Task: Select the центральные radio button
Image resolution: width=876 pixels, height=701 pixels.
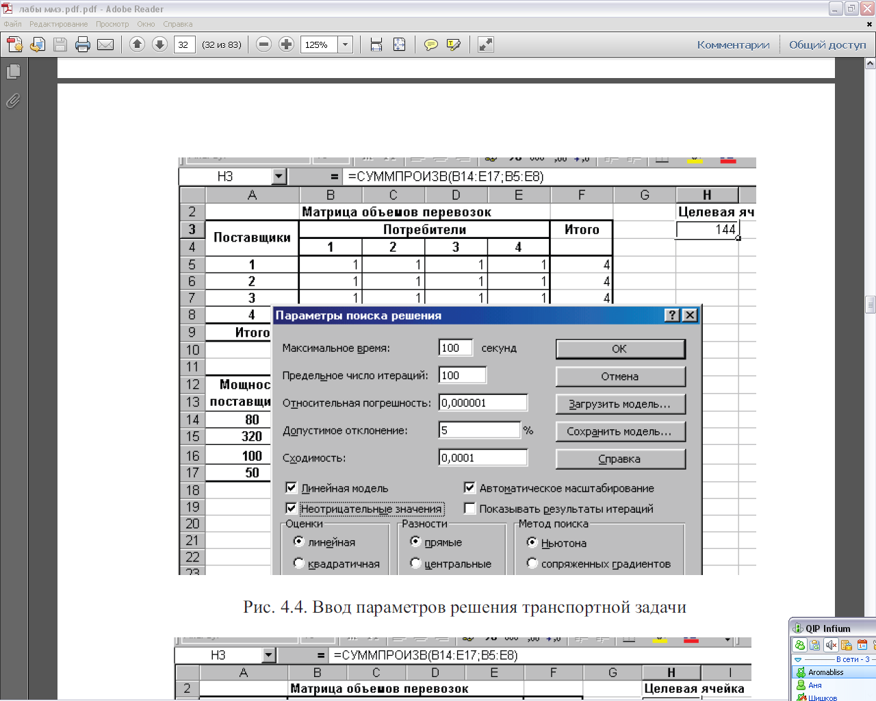Action: [415, 563]
